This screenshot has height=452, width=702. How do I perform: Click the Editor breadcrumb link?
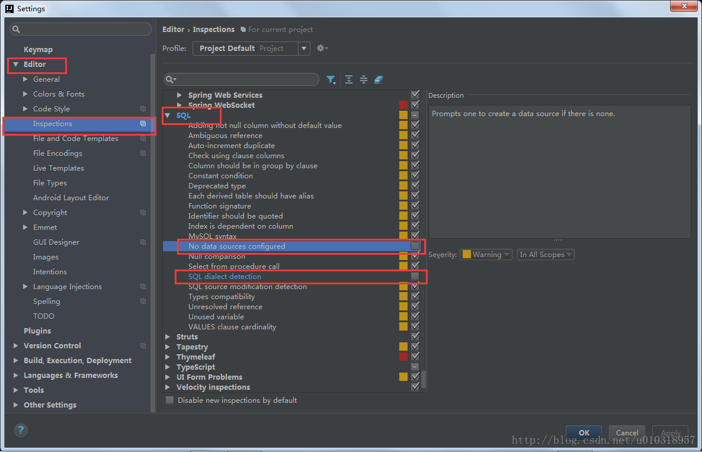tap(173, 30)
